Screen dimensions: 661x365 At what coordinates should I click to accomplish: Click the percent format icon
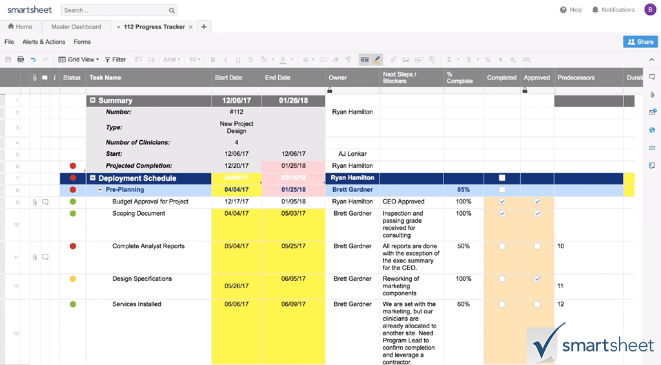[487, 59]
